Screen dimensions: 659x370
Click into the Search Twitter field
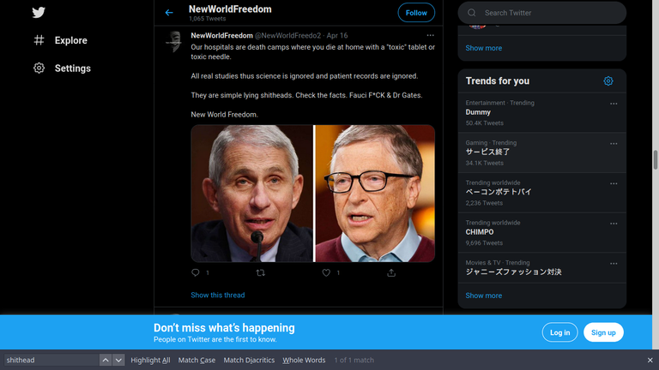tap(542, 13)
